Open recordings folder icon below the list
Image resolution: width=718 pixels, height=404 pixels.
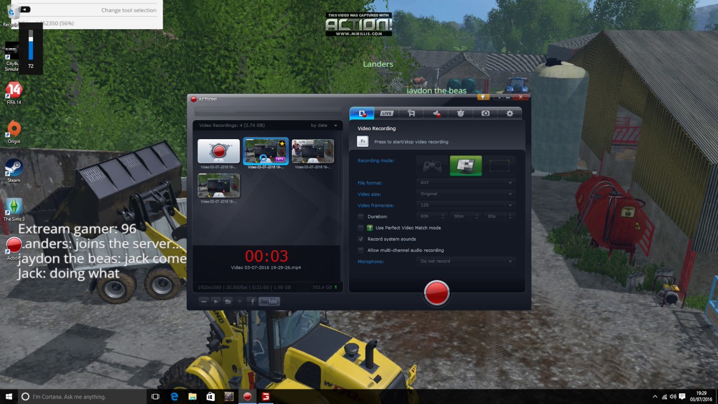pyautogui.click(x=228, y=301)
